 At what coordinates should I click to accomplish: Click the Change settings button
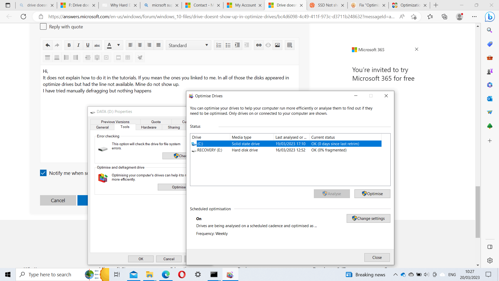click(368, 218)
